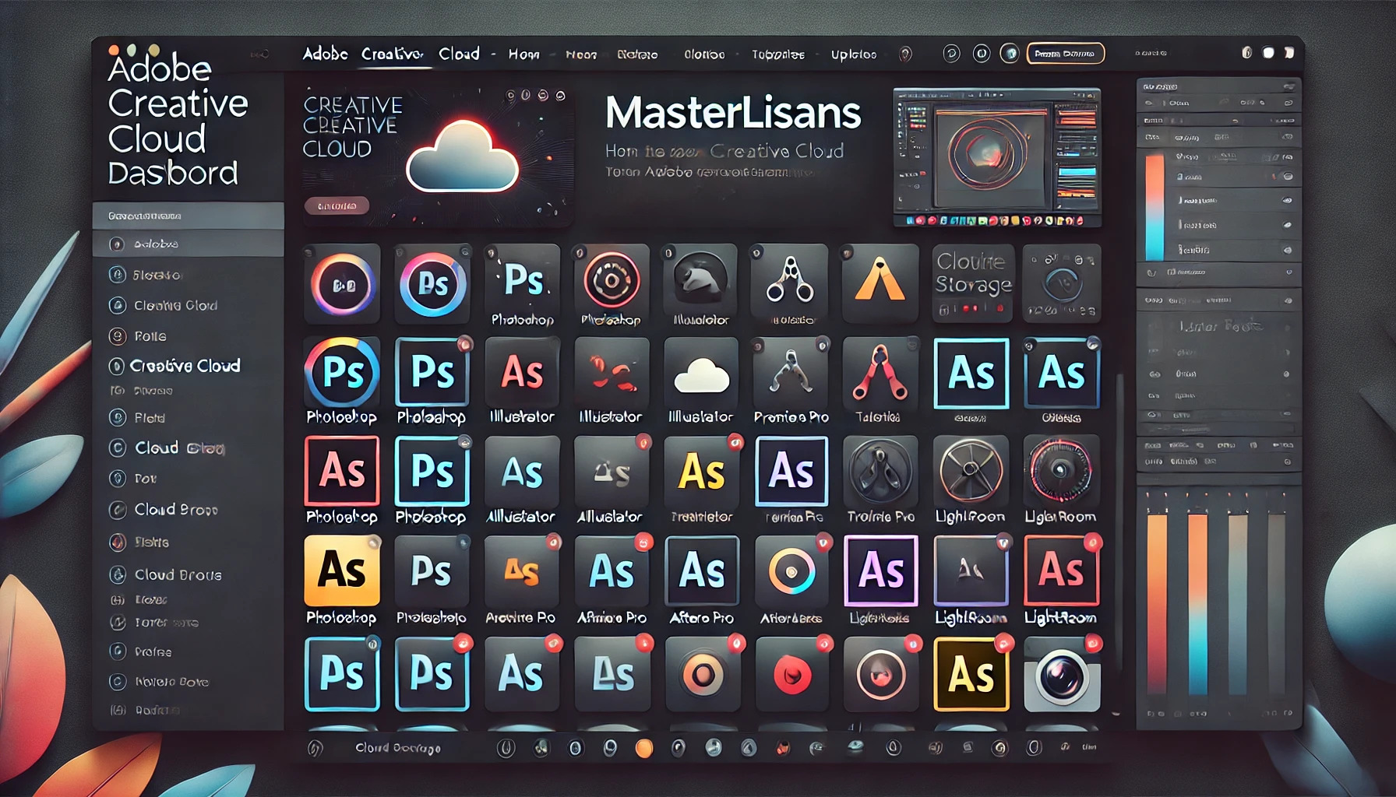Click the orange circle icon in bottom bar
This screenshot has height=797, width=1396.
644,748
